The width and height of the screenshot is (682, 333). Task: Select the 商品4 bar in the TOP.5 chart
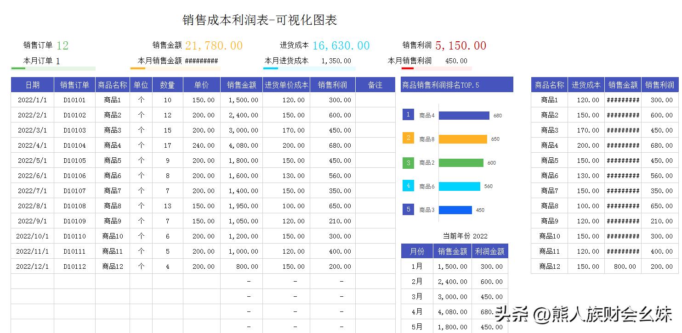tap(464, 115)
